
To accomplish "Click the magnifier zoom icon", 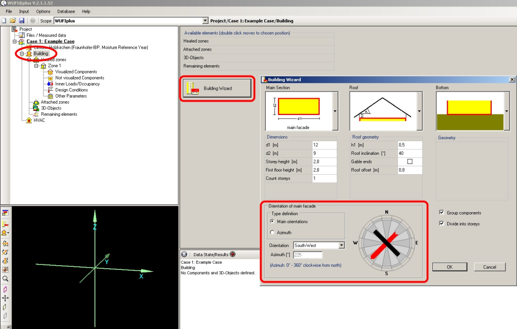I will pos(5,278).
